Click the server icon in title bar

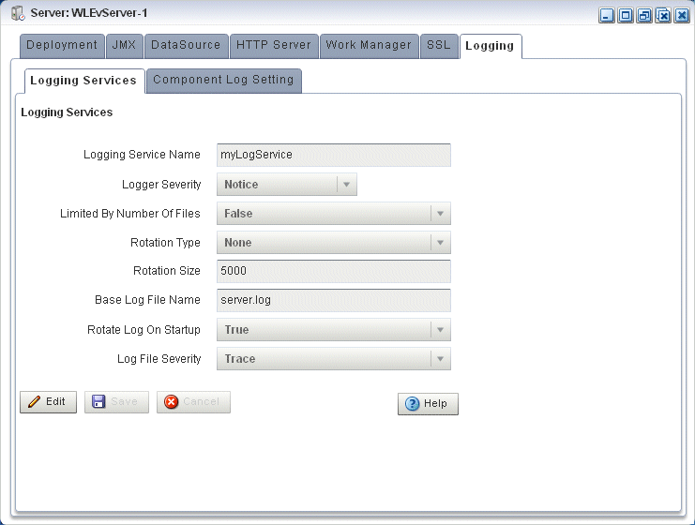[18, 13]
